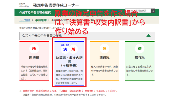This screenshot has width=174, height=98.
Task: Choose the 消費税 card title
Action: coord(104,58)
